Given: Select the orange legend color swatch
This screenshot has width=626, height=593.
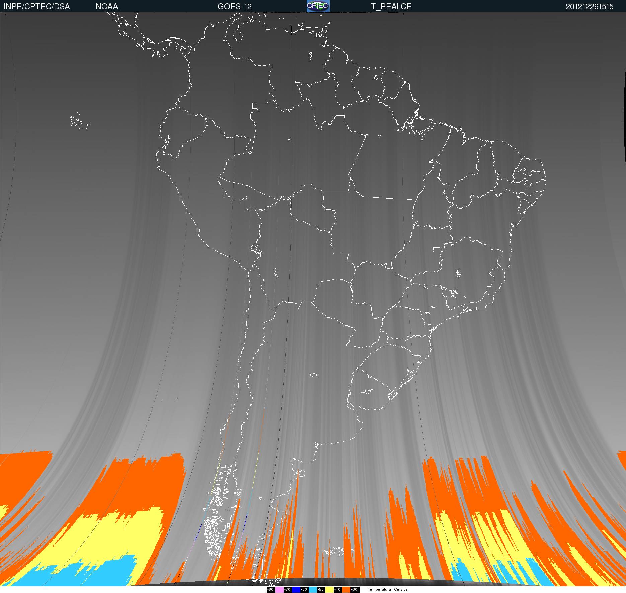Looking at the screenshot, I should click(x=346, y=590).
